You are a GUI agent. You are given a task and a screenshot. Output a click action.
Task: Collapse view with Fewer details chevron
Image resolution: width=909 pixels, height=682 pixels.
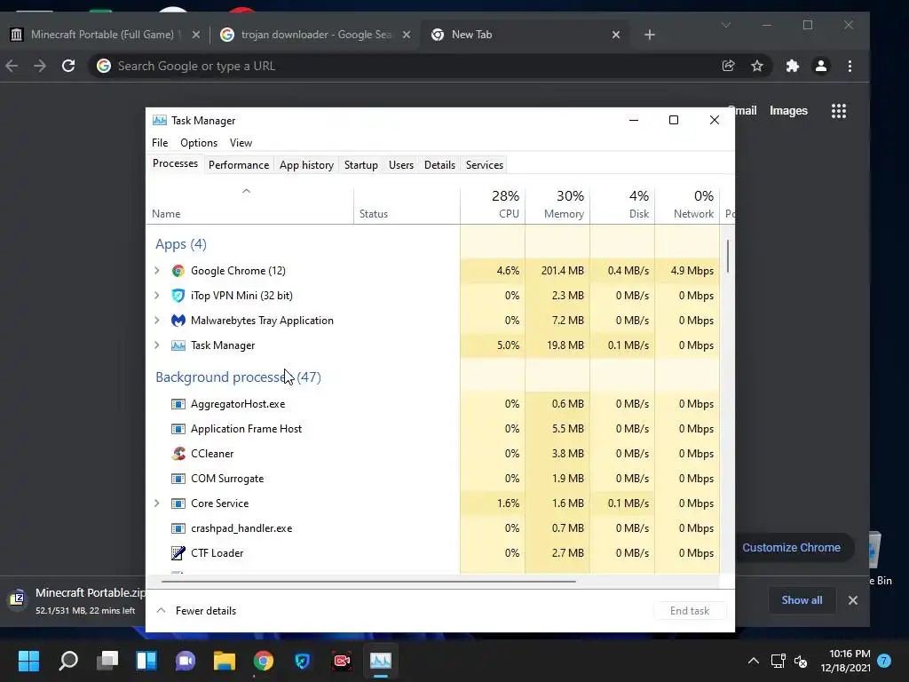[162, 611]
